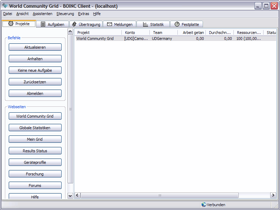Click the gear icon on Projekte tab
Viewport: 280px width, 210px height.
tap(11, 24)
